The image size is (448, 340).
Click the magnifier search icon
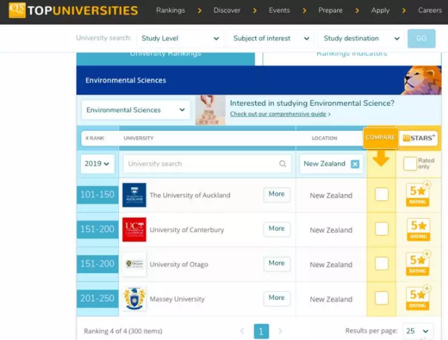[283, 164]
